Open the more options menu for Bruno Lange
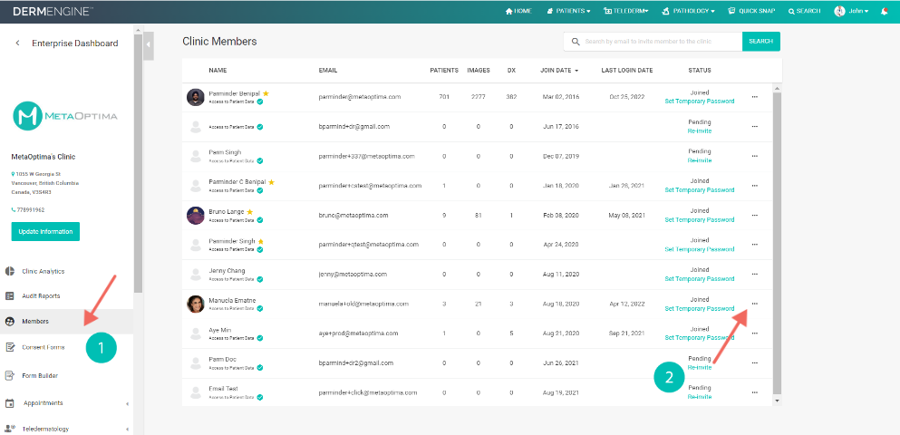Viewport: 900px width, 435px height. pos(754,215)
